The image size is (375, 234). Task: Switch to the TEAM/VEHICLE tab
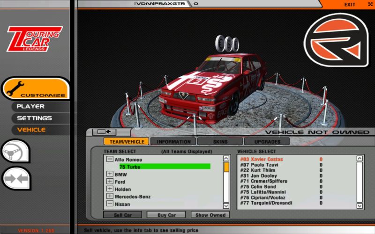tap(127, 142)
